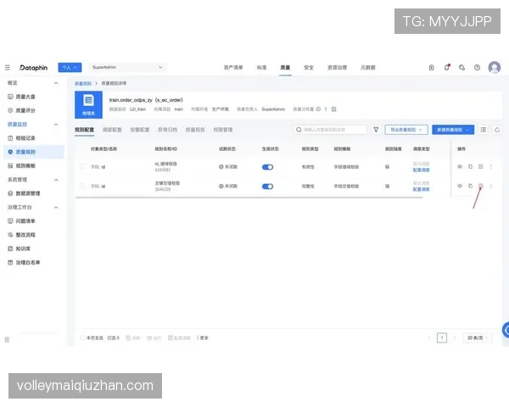Screen dimensions: 509x407
Task: Open the notification bell icon
Action: [447, 68]
